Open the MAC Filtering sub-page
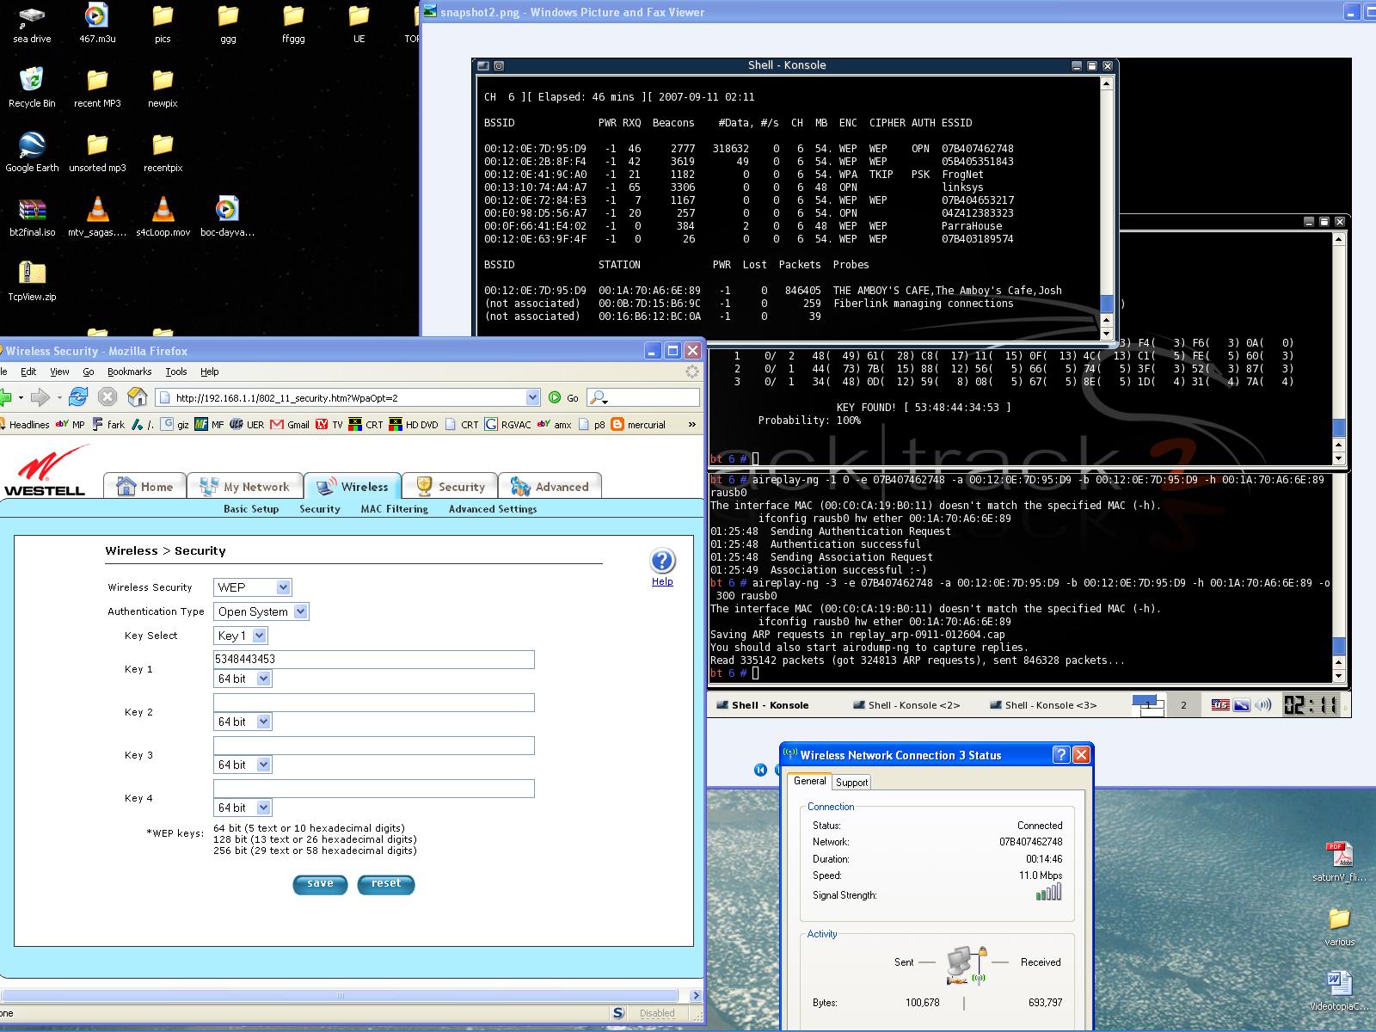 pos(394,509)
